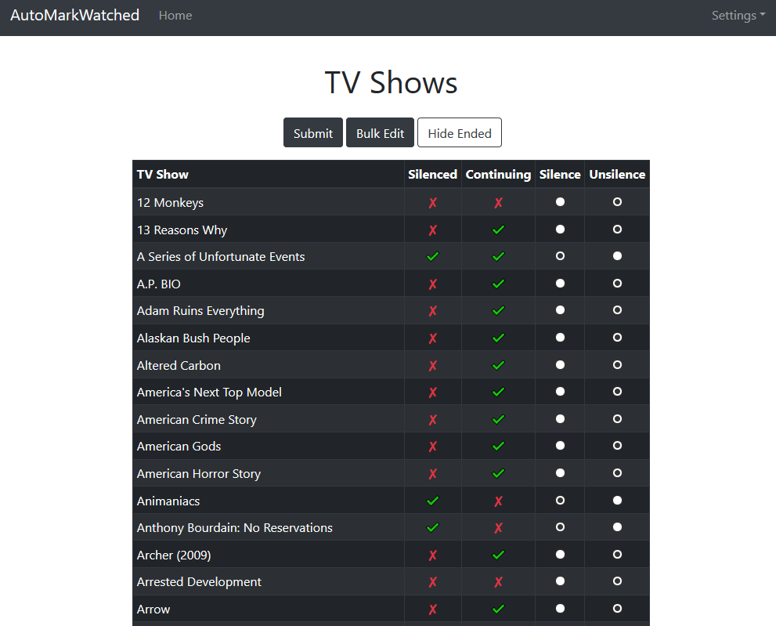Click the red X Silenced icon for Archer (2009)
Image resolution: width=776 pixels, height=626 pixels.
point(432,555)
